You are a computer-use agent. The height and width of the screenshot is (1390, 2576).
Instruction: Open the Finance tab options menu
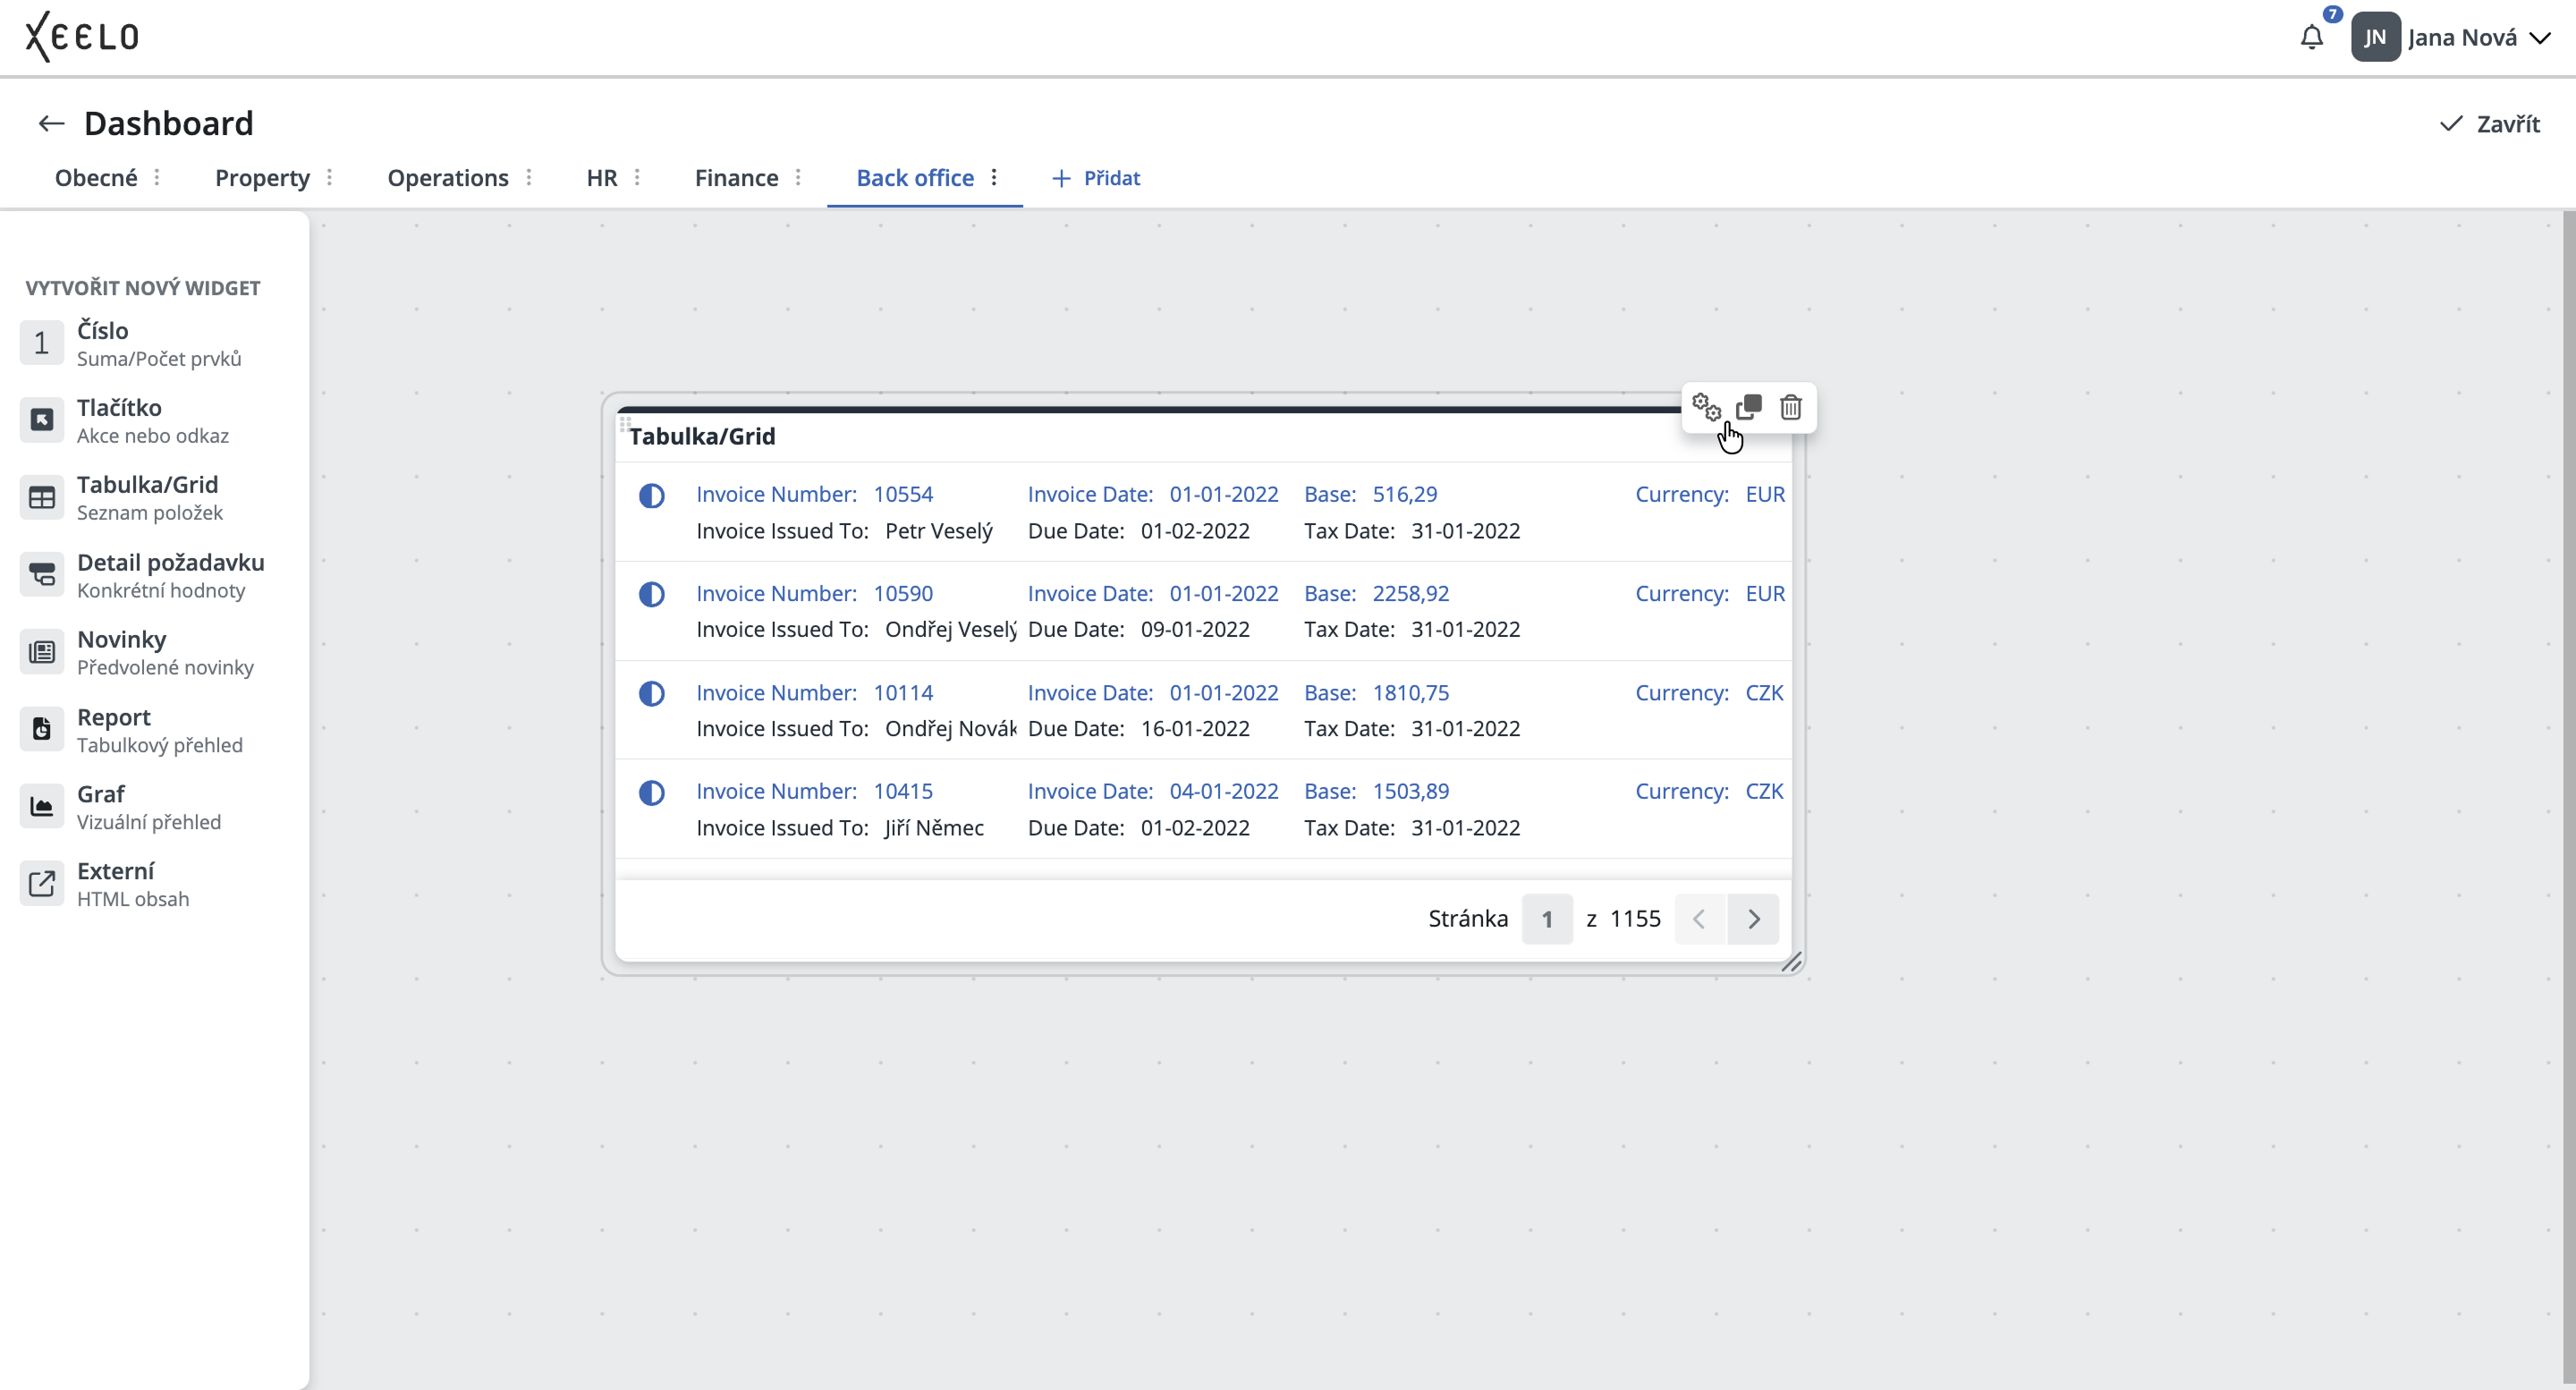(x=798, y=177)
